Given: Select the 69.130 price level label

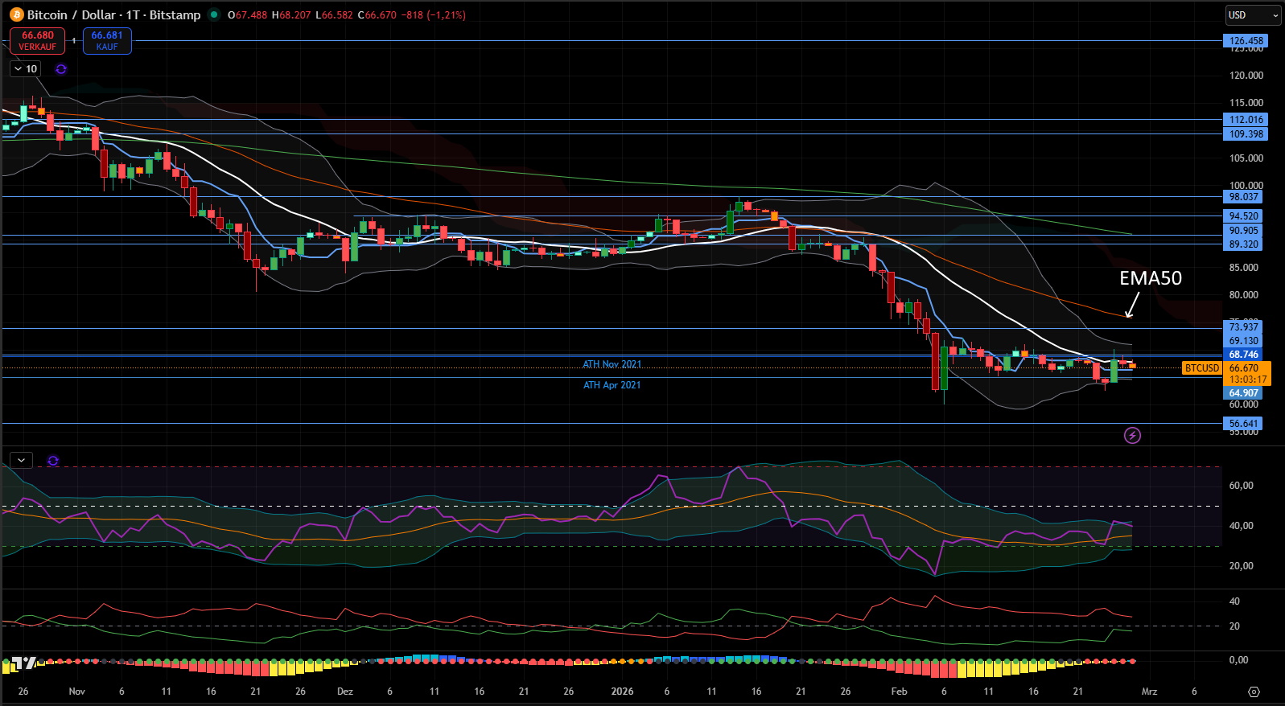Looking at the screenshot, I should tap(1243, 341).
